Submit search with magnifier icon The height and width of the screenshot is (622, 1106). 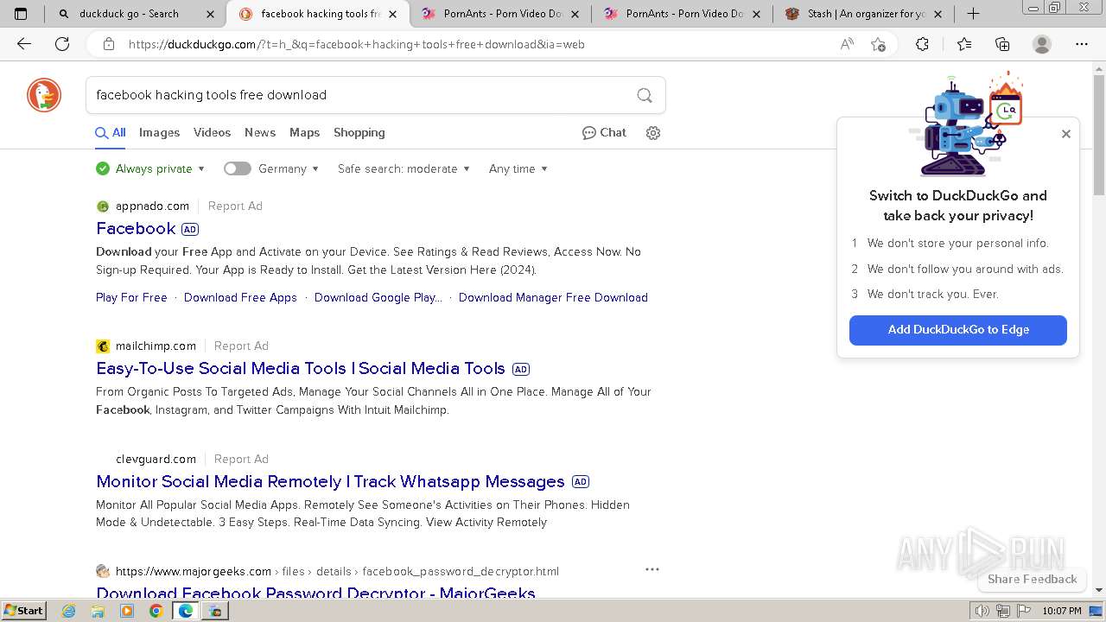tap(645, 95)
